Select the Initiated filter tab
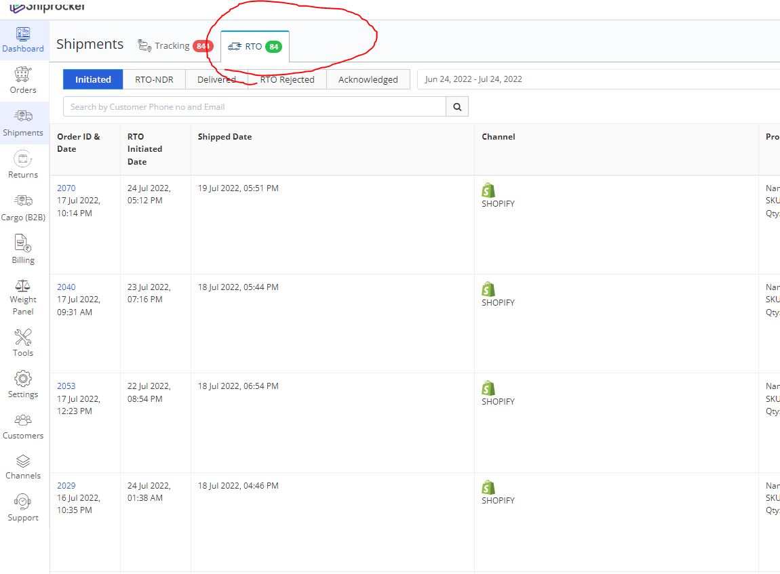This screenshot has width=780, height=574. tap(93, 79)
